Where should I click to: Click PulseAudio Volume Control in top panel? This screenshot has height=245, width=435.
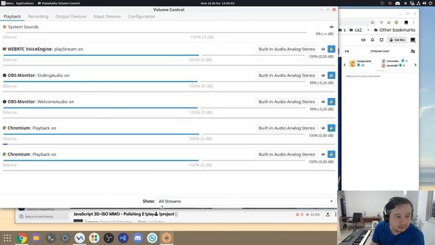click(59, 3)
